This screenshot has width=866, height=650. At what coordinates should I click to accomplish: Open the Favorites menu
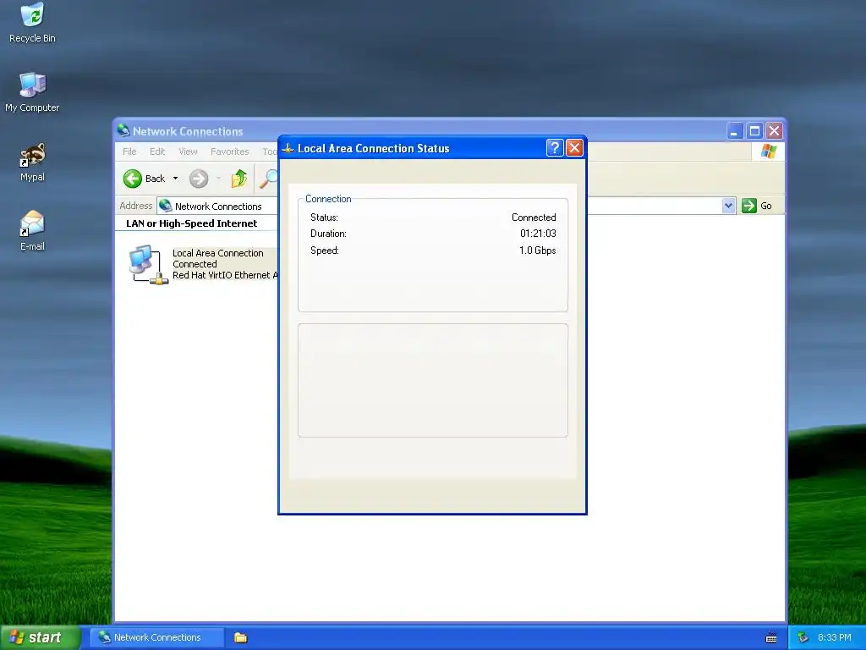(x=230, y=151)
